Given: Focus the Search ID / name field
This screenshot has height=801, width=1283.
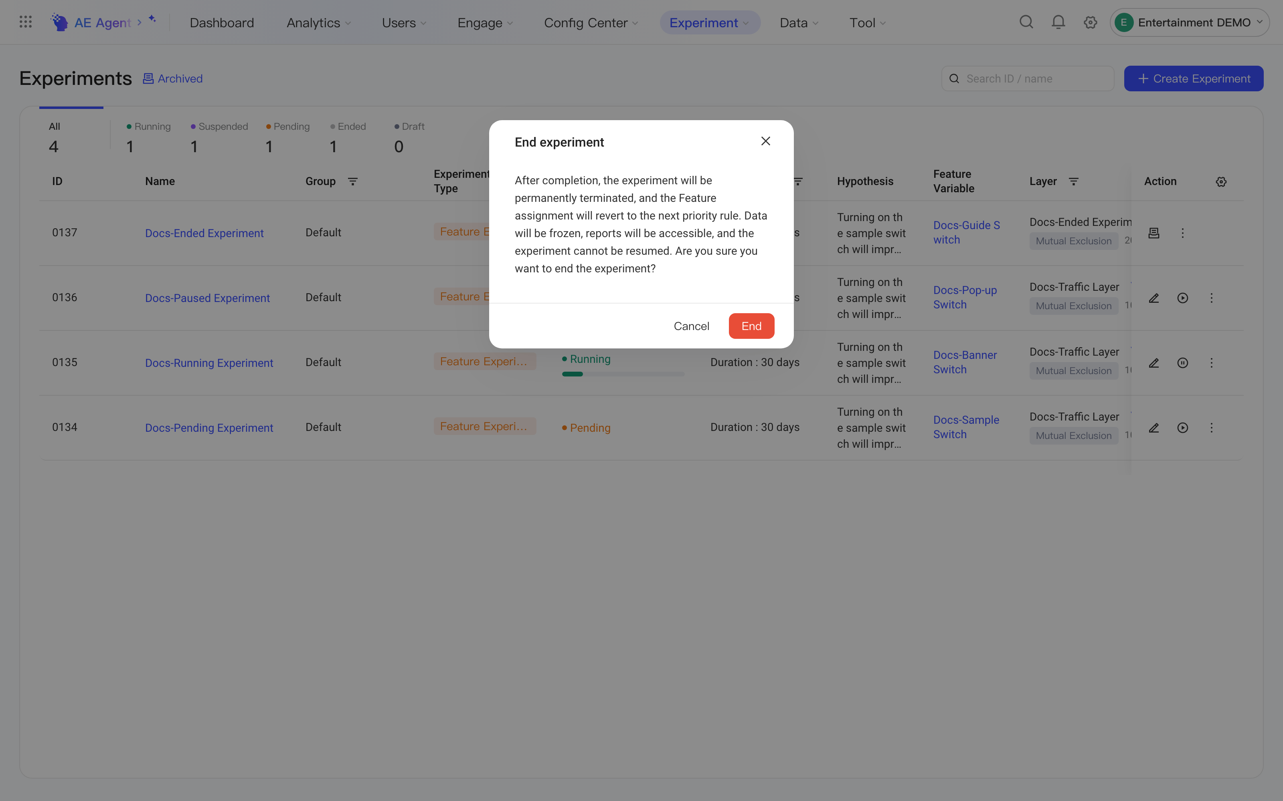Looking at the screenshot, I should [1028, 78].
